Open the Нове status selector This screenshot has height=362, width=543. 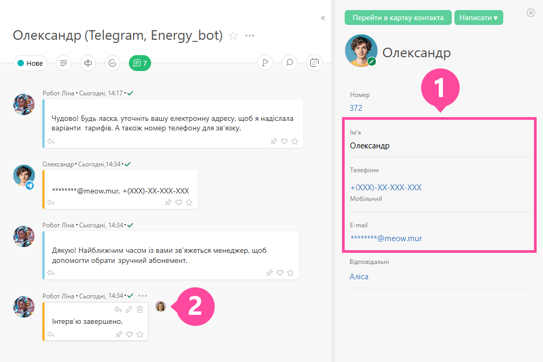coord(30,63)
